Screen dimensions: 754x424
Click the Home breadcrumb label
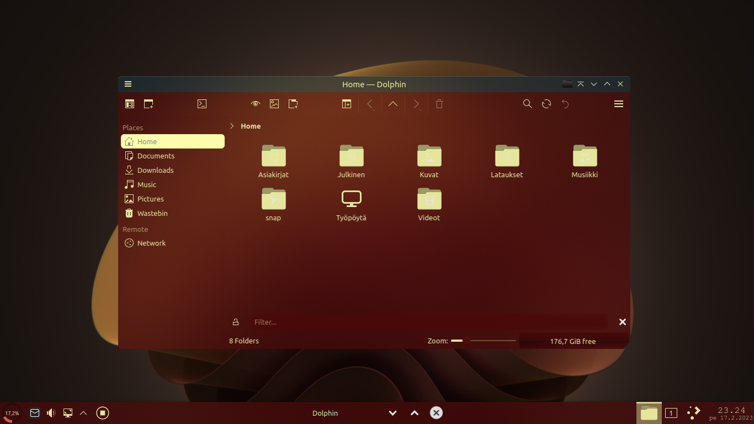(251, 126)
